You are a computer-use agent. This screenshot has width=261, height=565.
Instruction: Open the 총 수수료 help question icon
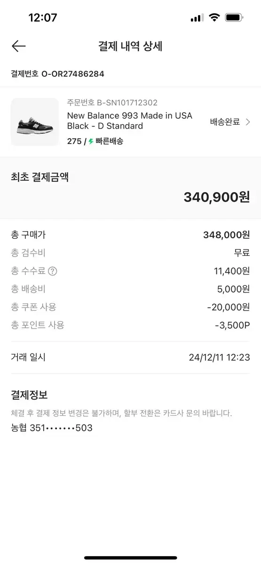[53, 271]
